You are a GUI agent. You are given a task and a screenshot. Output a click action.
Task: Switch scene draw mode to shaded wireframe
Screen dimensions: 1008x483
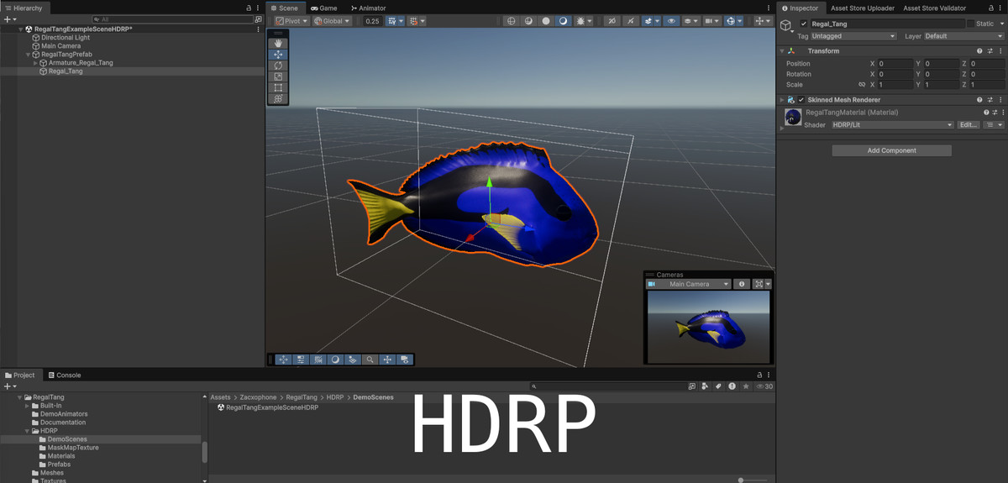[x=528, y=21]
